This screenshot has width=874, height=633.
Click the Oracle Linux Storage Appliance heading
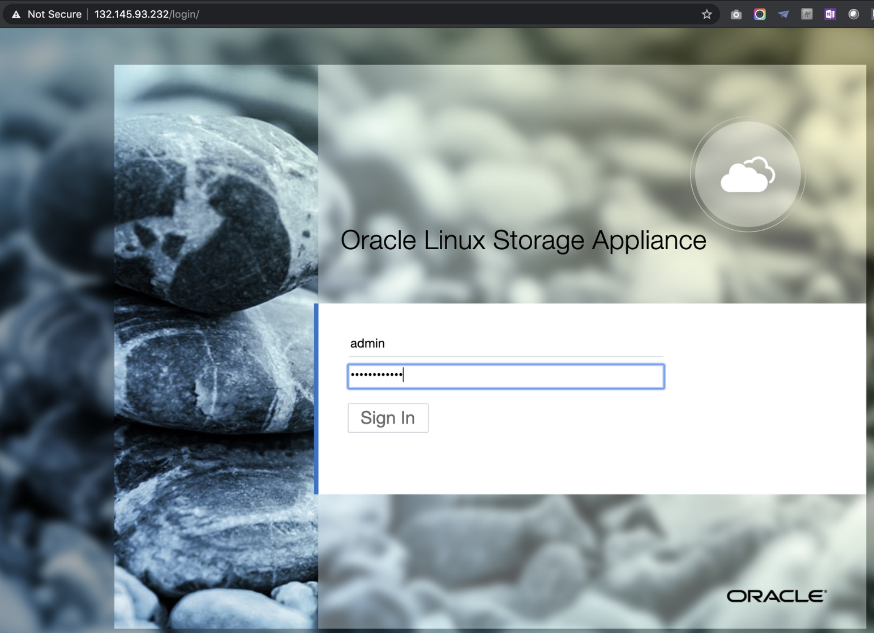[x=524, y=240]
